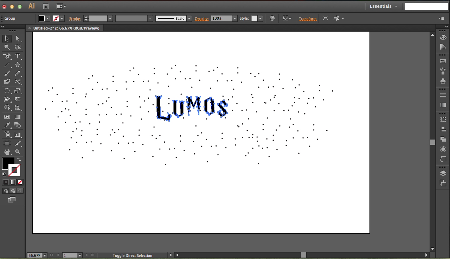The width and height of the screenshot is (450, 259).
Task: Select the Pen tool
Action: point(7,56)
